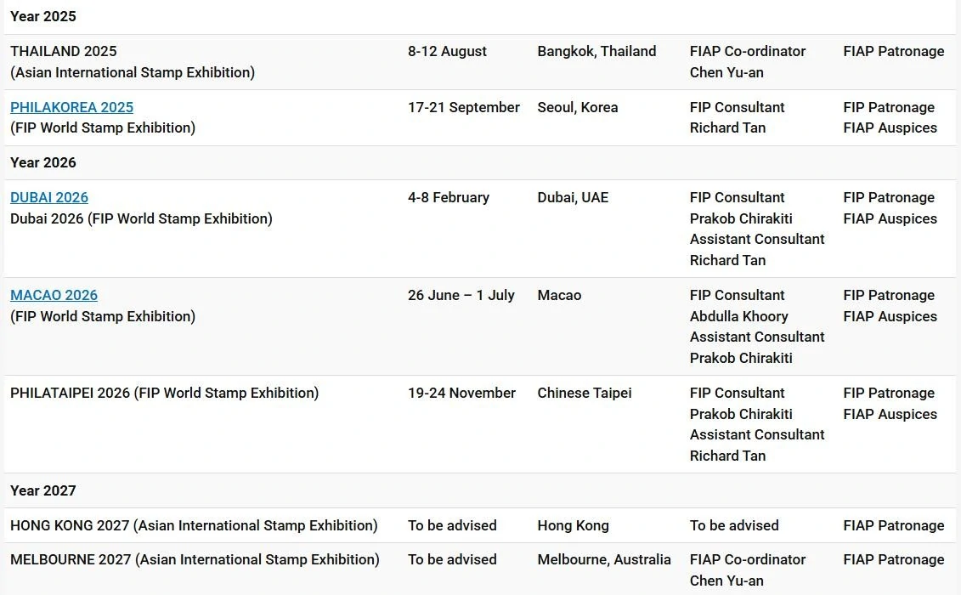Click the 8-12 August date cell
Image resolution: width=961 pixels, height=595 pixels.
tap(448, 52)
